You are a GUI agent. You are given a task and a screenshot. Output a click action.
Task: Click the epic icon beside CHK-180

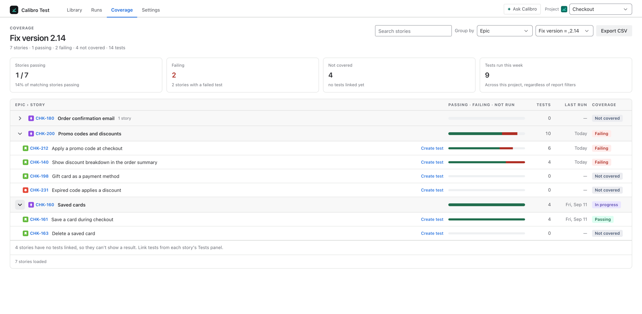(31, 118)
